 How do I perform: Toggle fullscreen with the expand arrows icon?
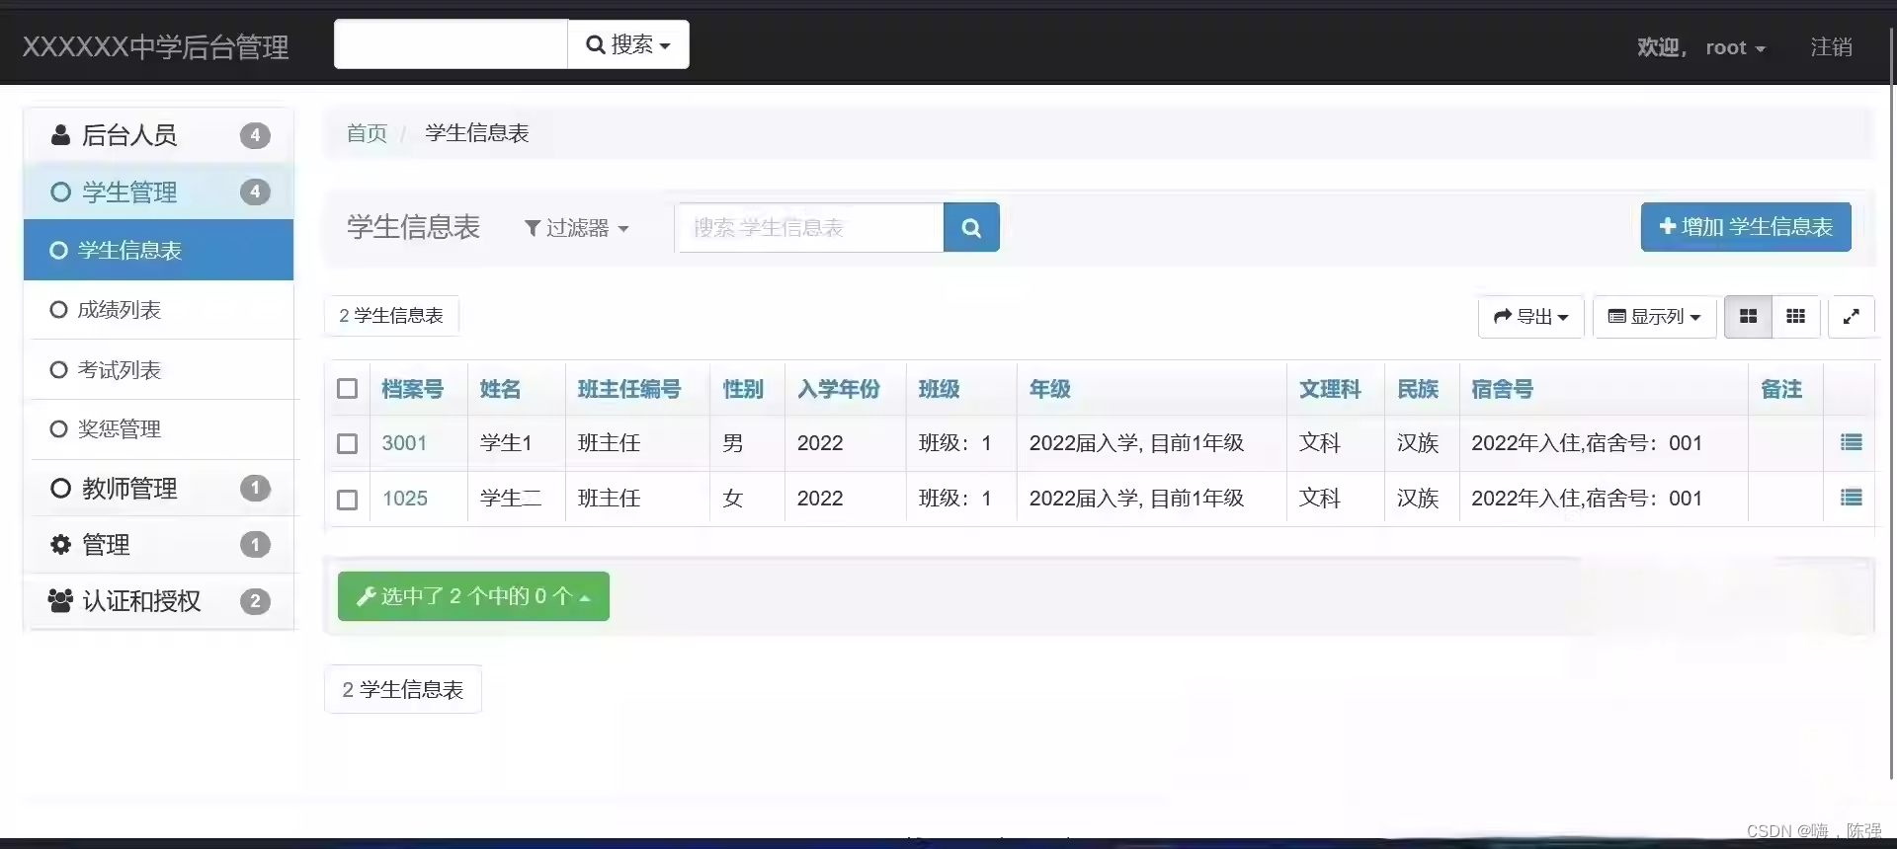pyautogui.click(x=1851, y=317)
